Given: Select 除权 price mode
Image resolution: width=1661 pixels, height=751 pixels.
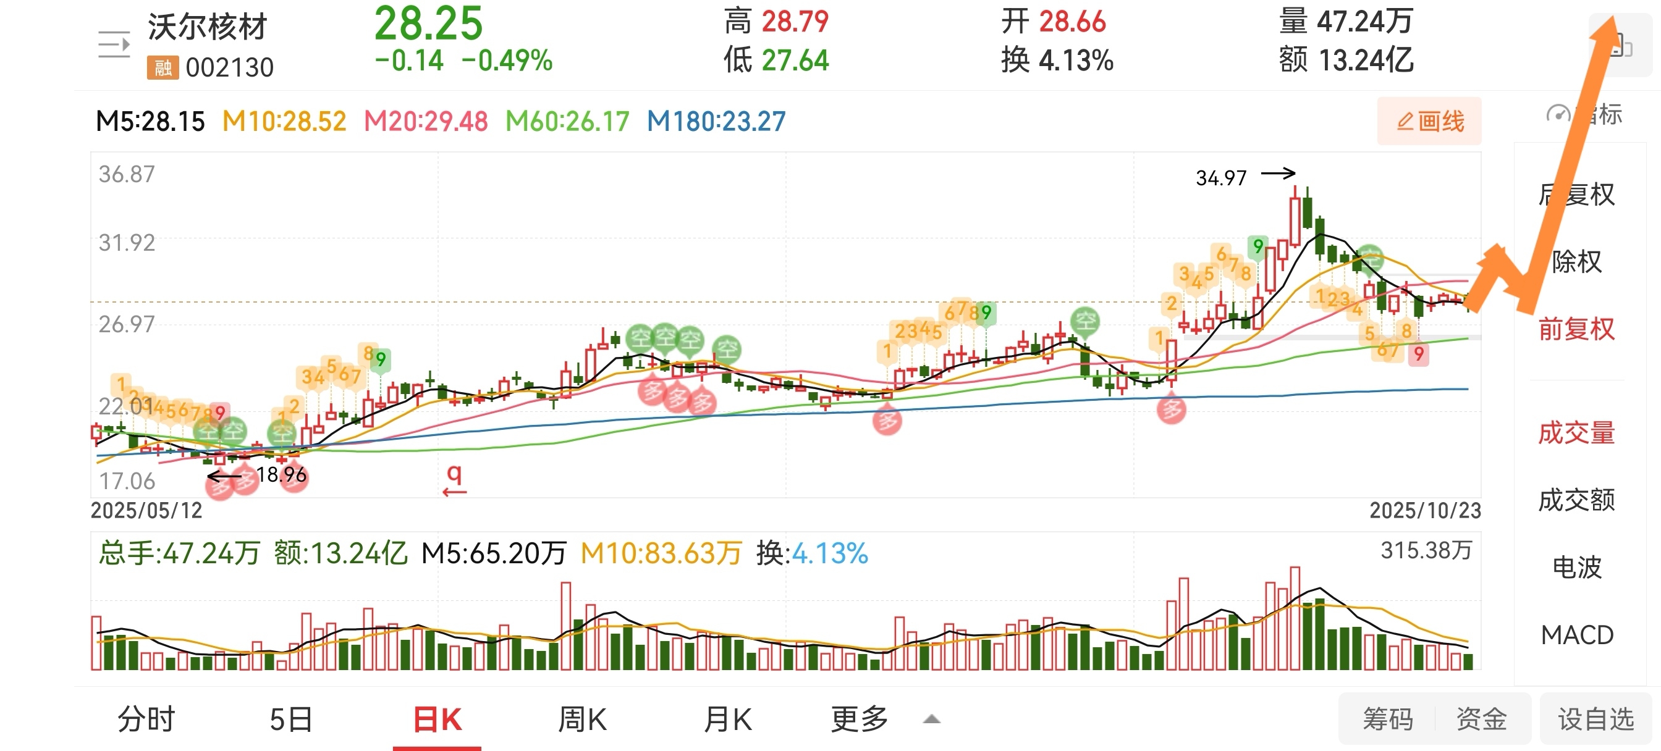Looking at the screenshot, I should coord(1576,262).
